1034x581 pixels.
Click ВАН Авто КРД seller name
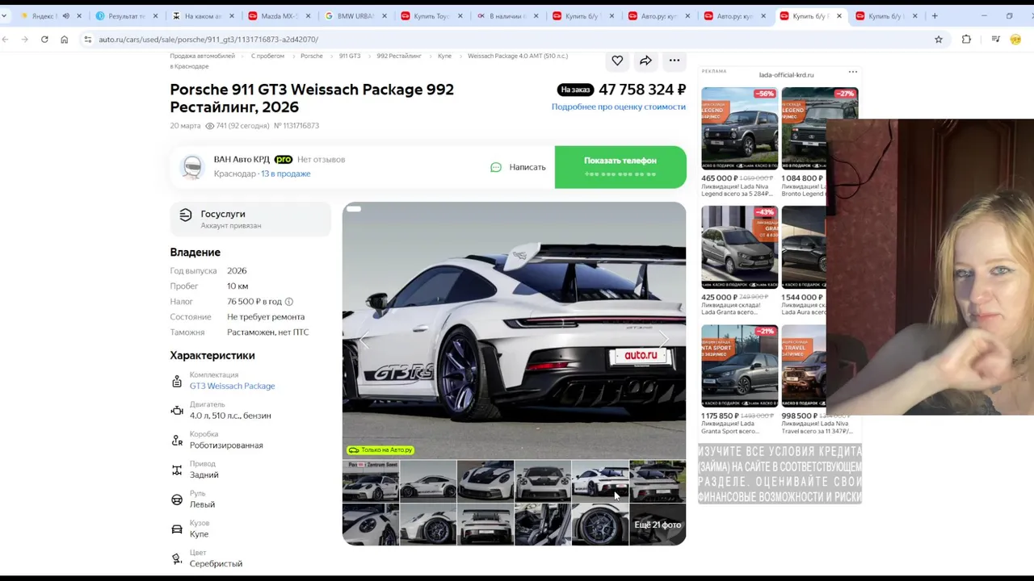pyautogui.click(x=242, y=160)
